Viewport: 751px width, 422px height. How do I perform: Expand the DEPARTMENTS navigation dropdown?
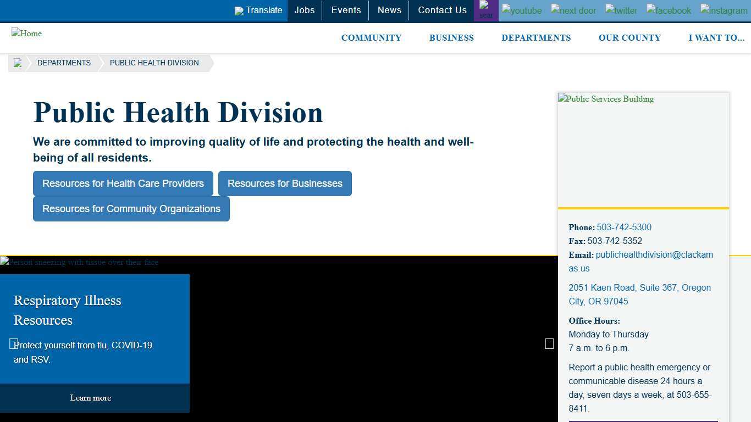(536, 37)
